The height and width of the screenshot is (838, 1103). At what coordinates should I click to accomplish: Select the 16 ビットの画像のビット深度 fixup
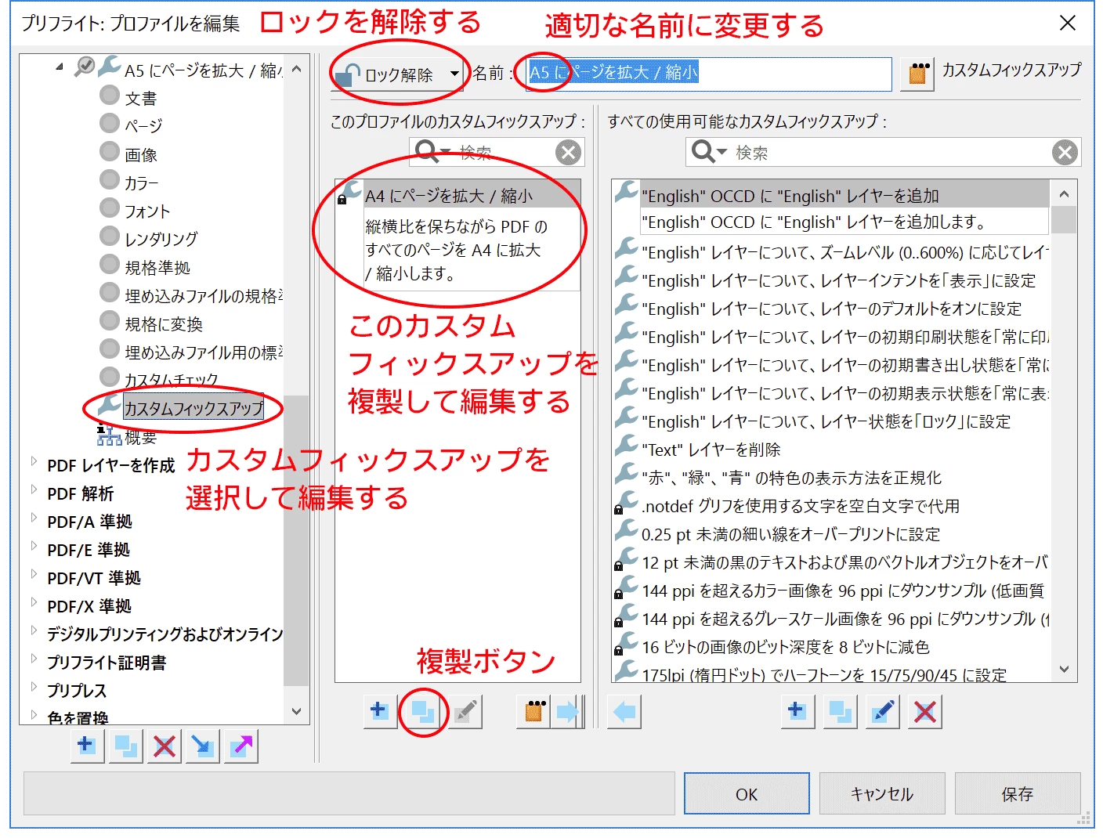click(x=785, y=647)
